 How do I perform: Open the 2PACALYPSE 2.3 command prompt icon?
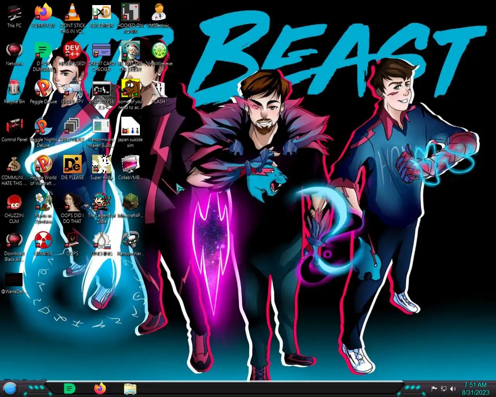point(102,95)
